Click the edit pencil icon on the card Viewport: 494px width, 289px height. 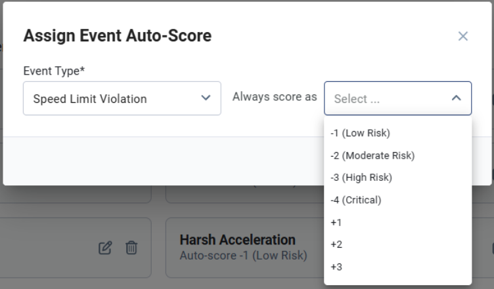(x=105, y=248)
